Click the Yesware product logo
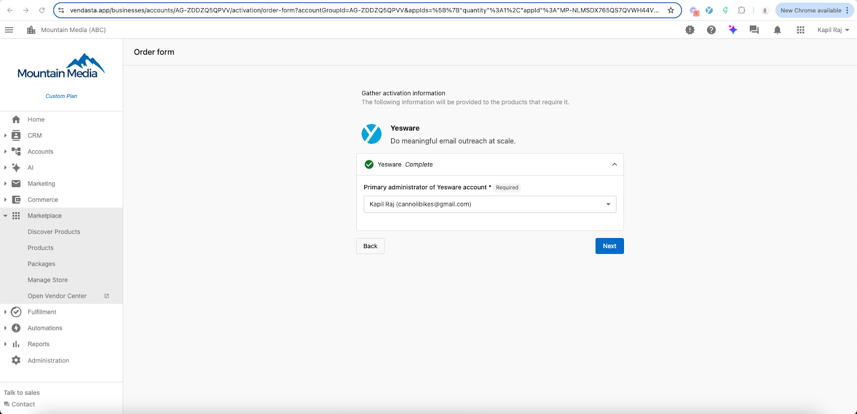The image size is (857, 414). (x=371, y=134)
